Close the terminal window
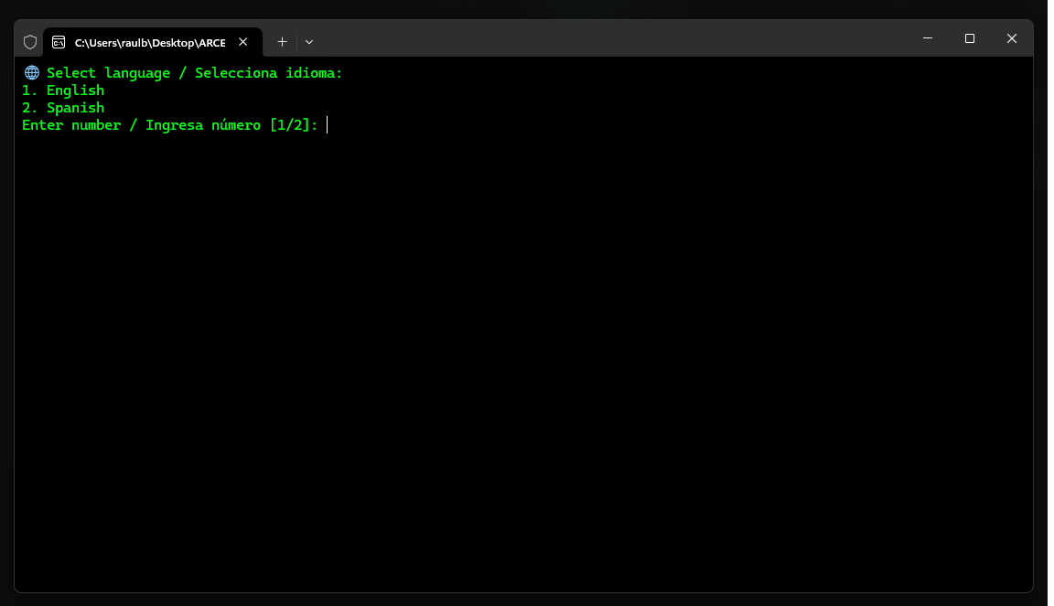This screenshot has height=606, width=1054. (x=1012, y=38)
